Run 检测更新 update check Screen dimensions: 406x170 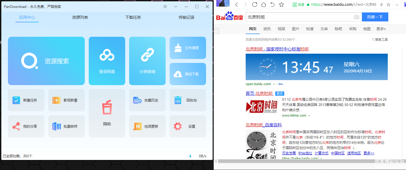coord(147,126)
